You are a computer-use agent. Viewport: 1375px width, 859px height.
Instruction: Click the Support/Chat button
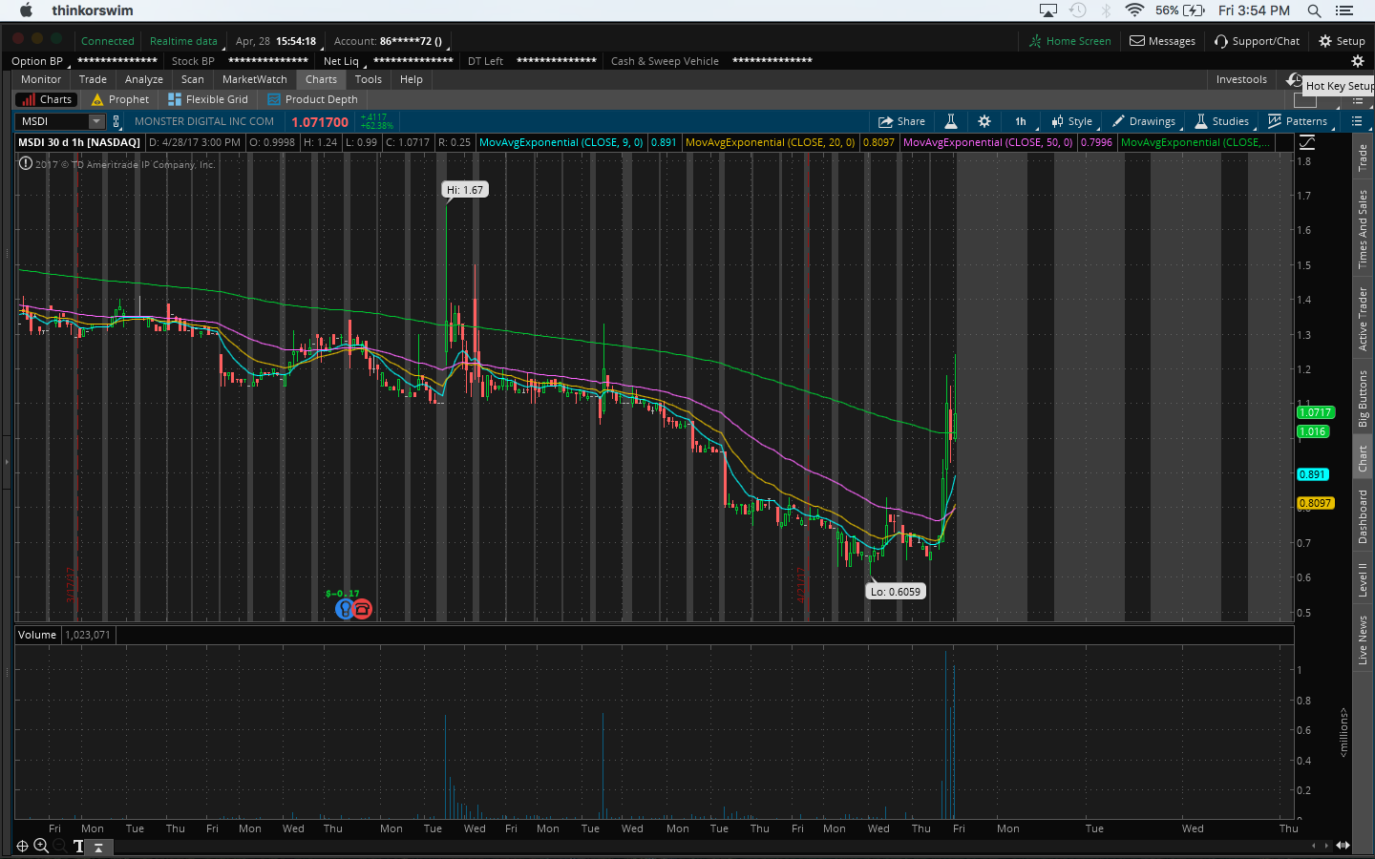[x=1257, y=41]
